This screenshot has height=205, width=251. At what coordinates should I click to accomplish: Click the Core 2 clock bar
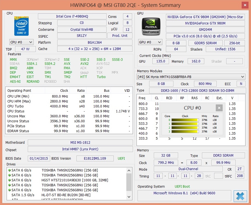tap(185, 128)
